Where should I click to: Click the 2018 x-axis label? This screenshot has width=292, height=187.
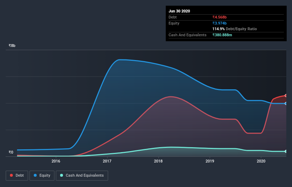tap(158, 161)
